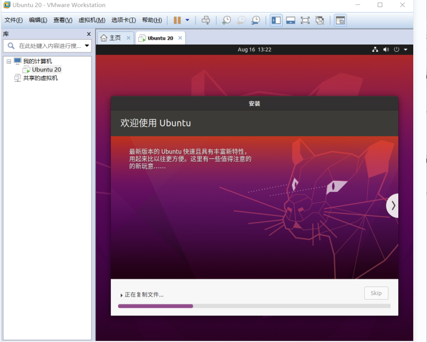Open the 文件(F) menu
This screenshot has height=342, width=427.
coord(14,20)
